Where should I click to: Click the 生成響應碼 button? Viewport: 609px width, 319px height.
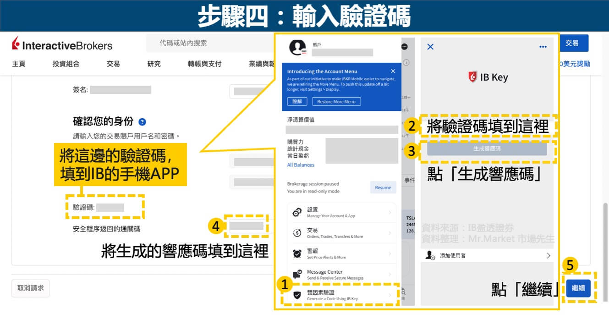click(x=487, y=148)
